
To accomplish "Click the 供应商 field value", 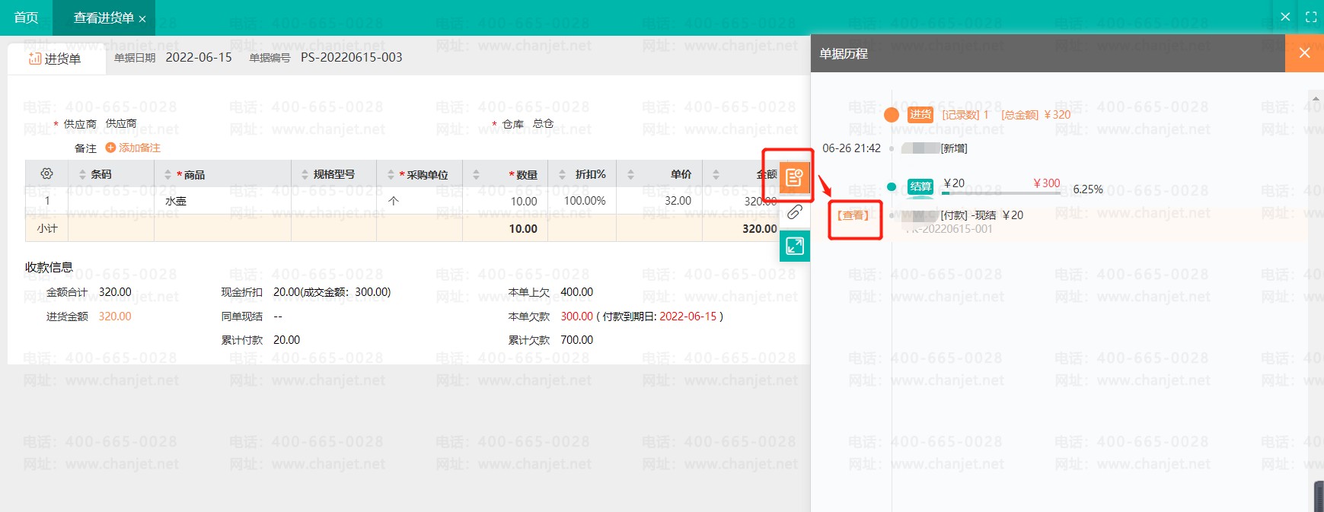I will coord(121,123).
